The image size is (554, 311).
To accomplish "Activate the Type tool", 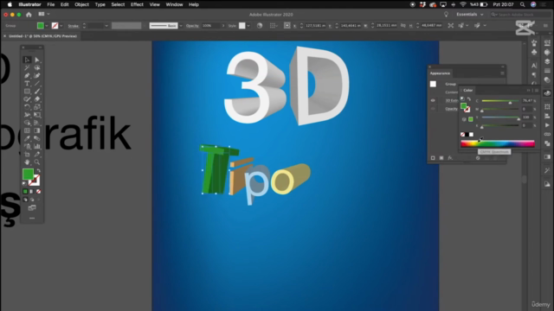I will (x=27, y=84).
